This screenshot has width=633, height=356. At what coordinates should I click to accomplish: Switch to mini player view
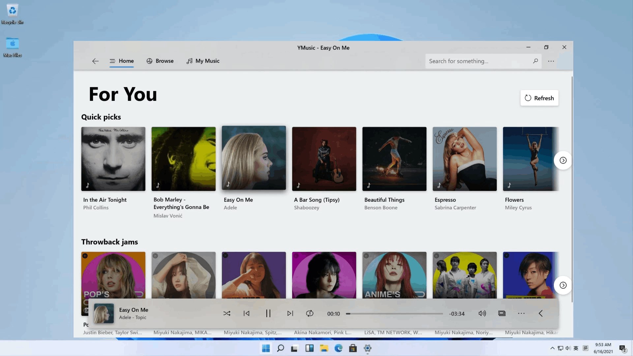tap(501, 313)
